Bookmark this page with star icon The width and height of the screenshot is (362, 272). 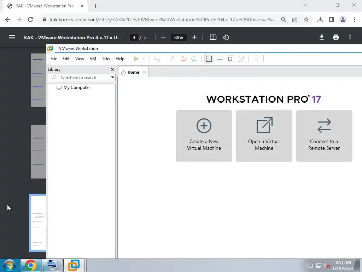click(306, 20)
